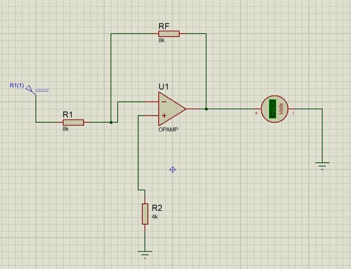Select the U1 op-amp triangle

(172, 109)
